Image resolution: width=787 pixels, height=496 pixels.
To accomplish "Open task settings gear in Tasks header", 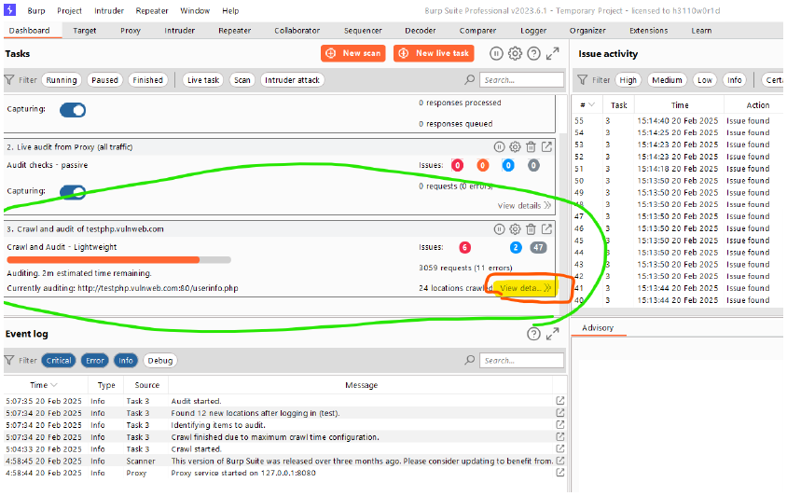I will pos(515,53).
